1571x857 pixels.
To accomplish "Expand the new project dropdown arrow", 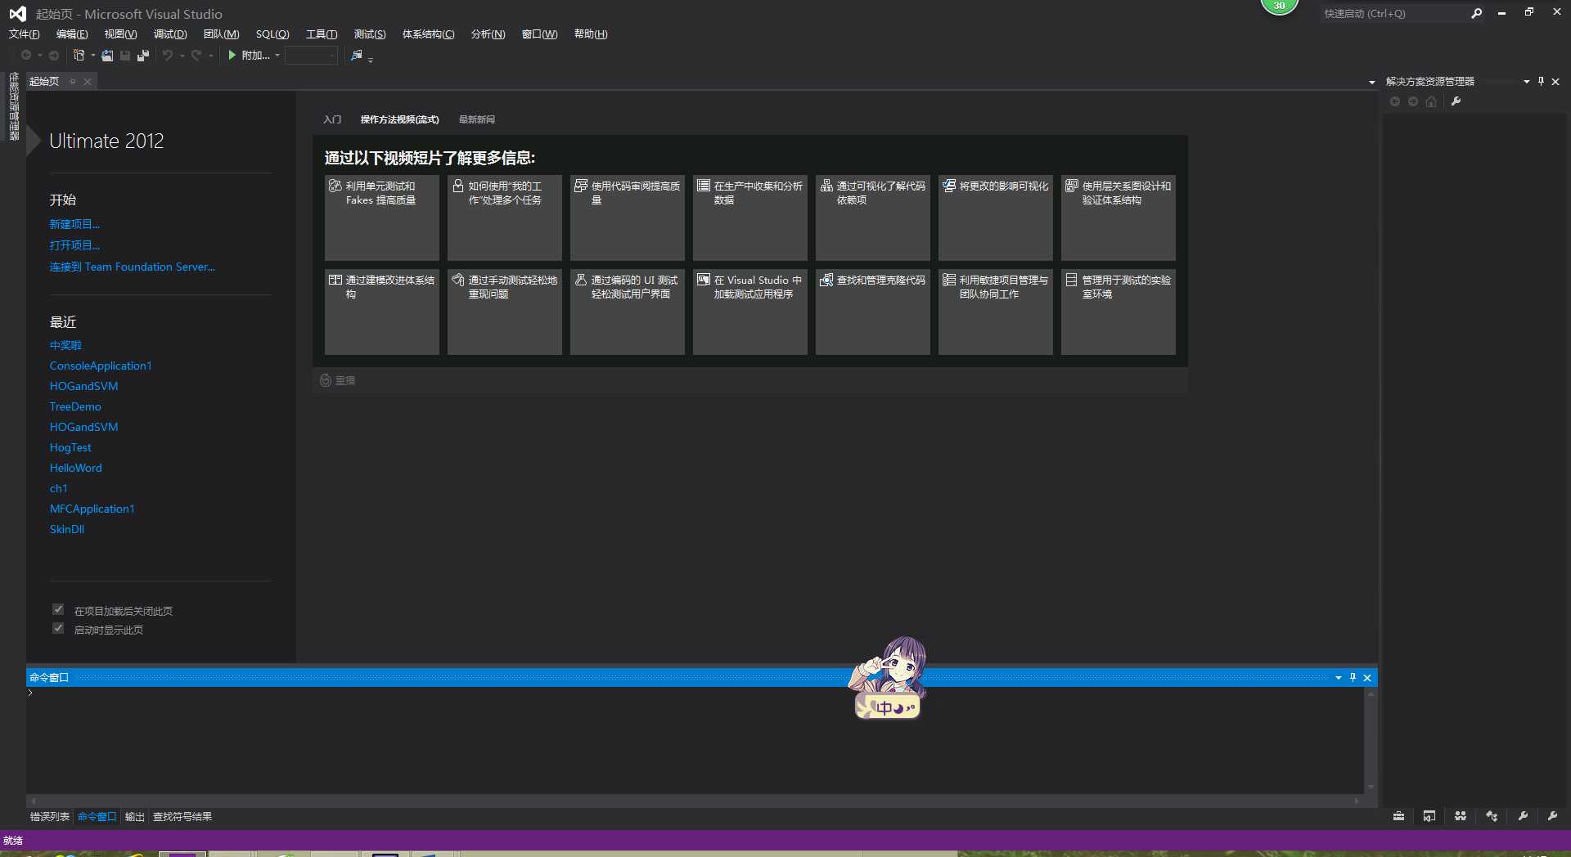I will [x=93, y=56].
